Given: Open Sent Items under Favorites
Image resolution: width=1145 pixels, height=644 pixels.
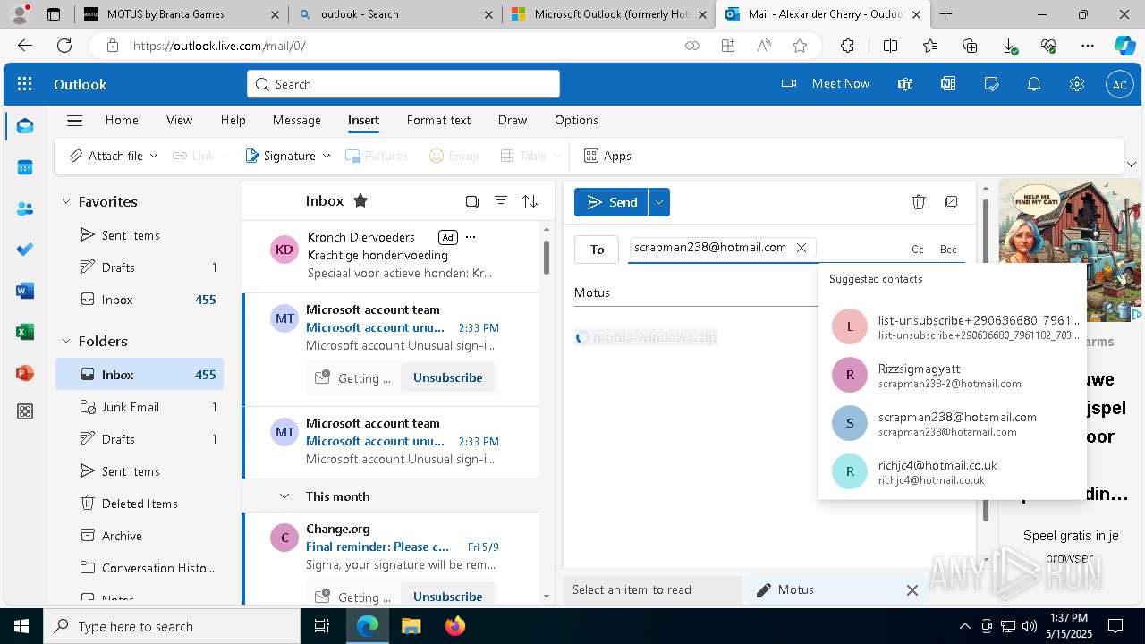Looking at the screenshot, I should coord(140,235).
